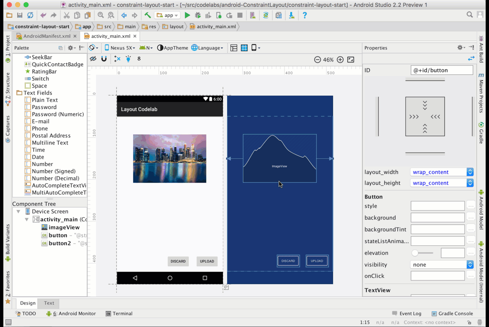Toggle Autoconnect with the magnet icon

[x=104, y=59]
